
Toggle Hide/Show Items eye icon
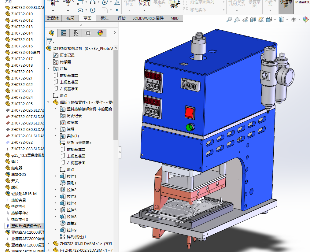tap(293, 20)
